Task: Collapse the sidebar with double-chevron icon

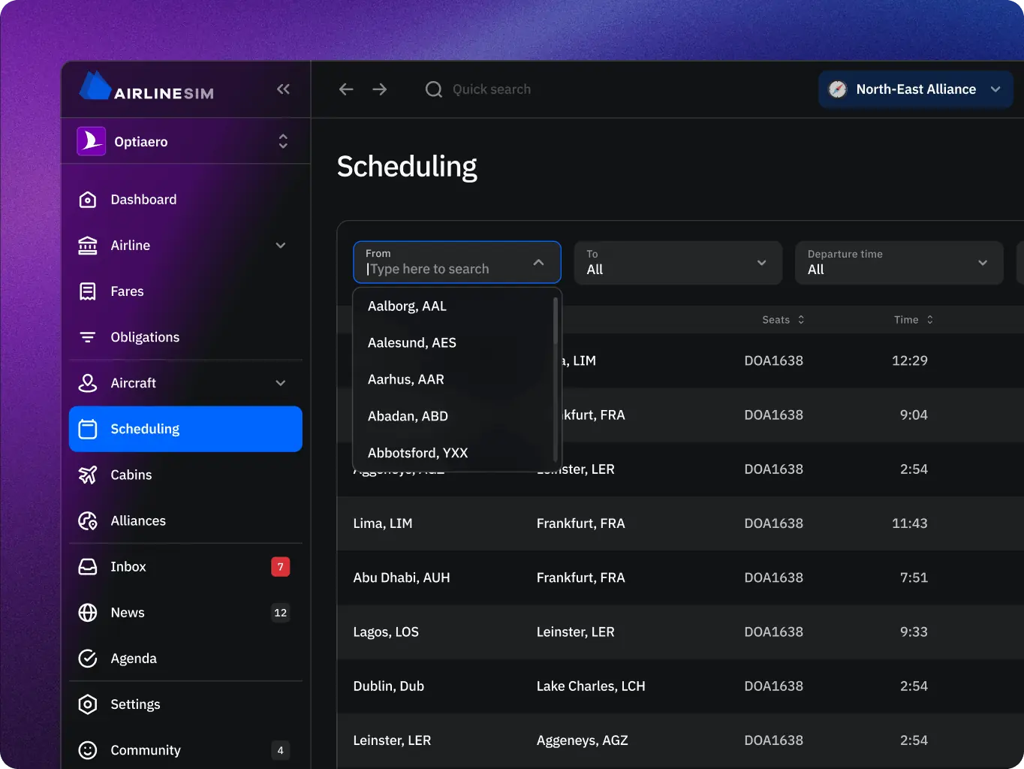Action: click(283, 89)
